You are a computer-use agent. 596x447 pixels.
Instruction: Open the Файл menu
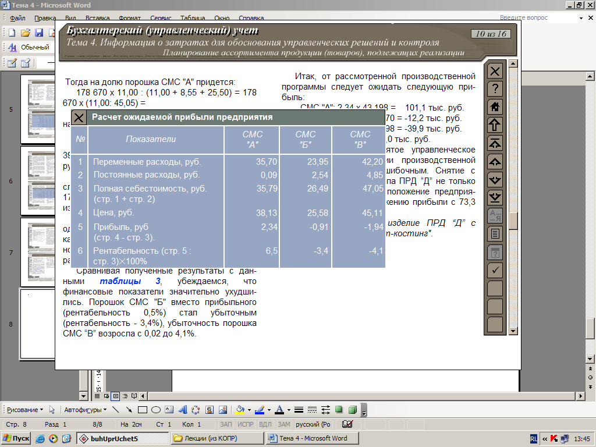(x=17, y=18)
